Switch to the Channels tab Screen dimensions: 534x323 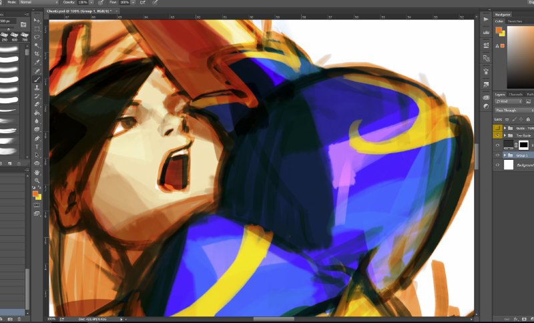[515, 95]
